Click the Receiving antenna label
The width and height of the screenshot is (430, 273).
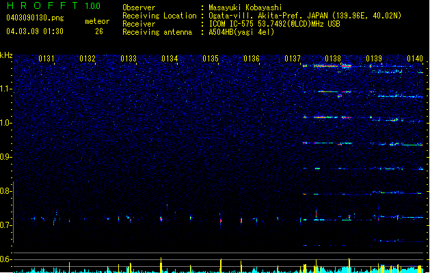[x=157, y=32]
